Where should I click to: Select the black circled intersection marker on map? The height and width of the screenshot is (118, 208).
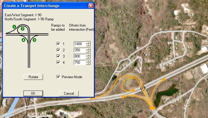point(143,88)
